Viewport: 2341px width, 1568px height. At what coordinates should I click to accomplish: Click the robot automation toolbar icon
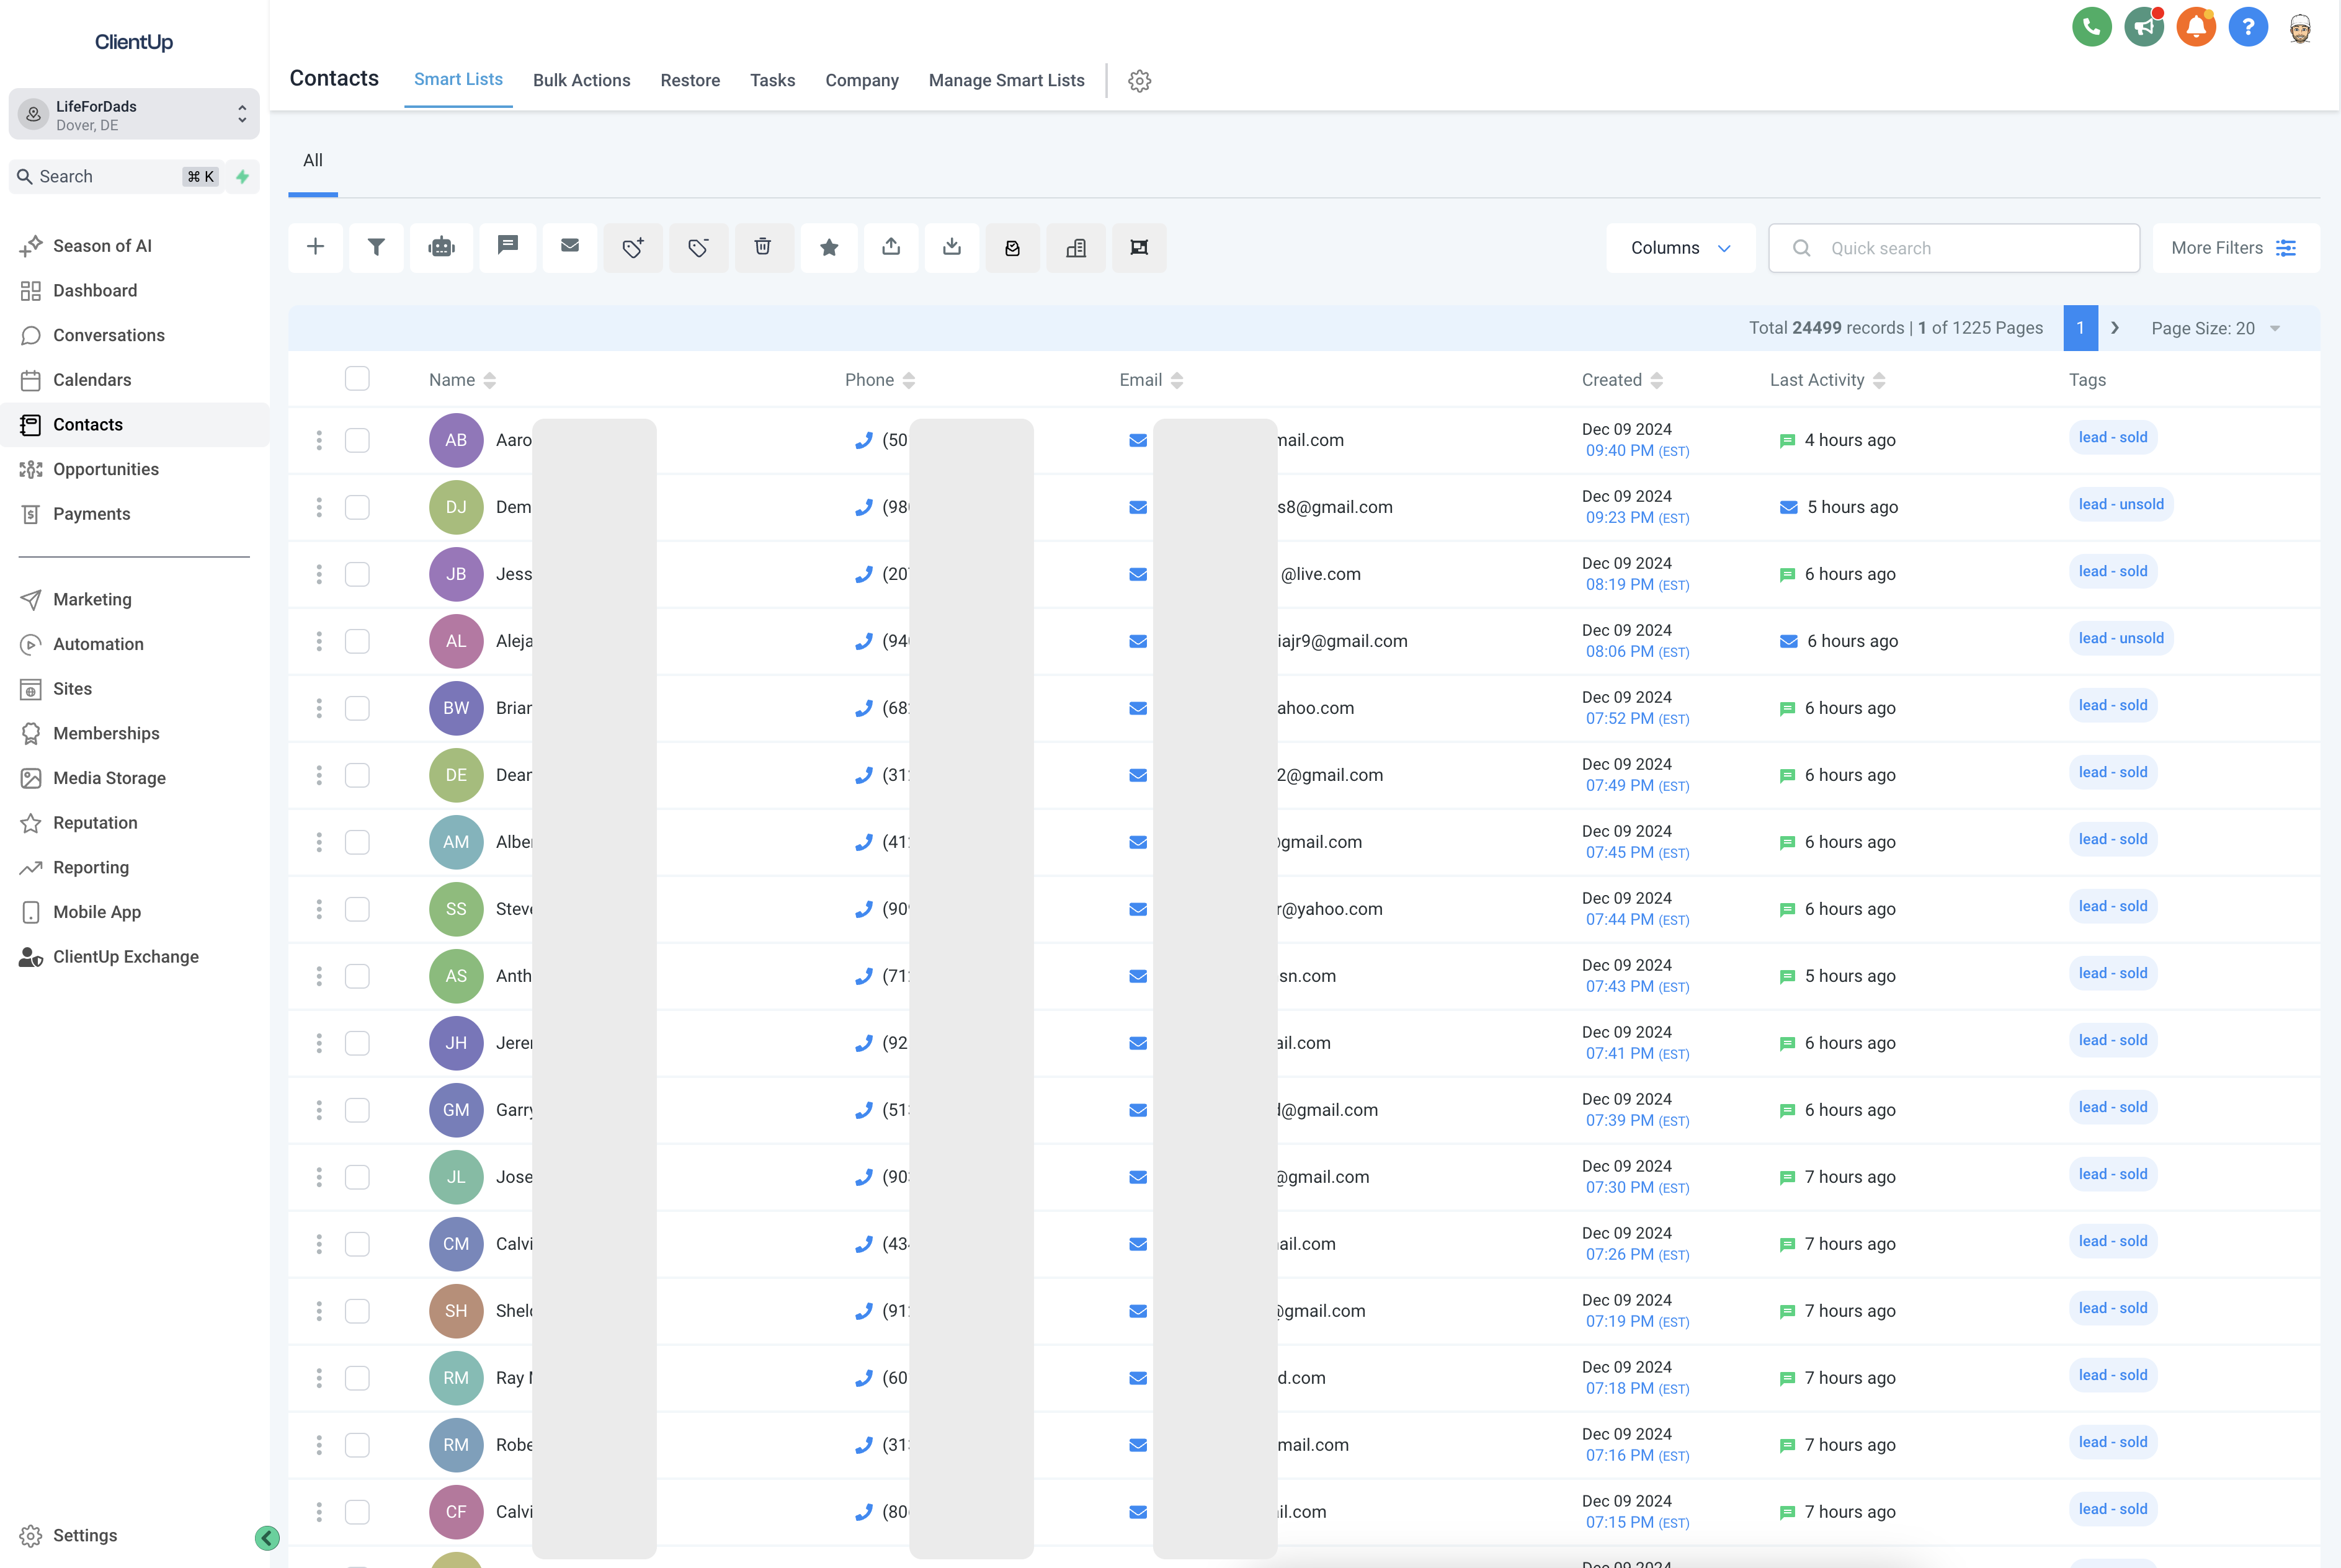coord(441,247)
